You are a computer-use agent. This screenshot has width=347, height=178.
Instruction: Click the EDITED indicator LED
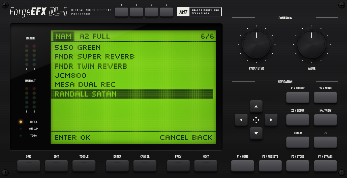[21, 122]
